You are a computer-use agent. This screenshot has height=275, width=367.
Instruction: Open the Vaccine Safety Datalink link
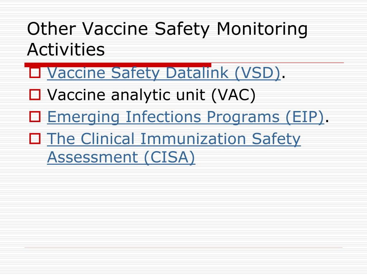[163, 73]
